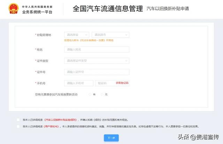Click the orange hint text under 补贴受理地
Viewport: 223px width, 144px height.
tap(89, 40)
